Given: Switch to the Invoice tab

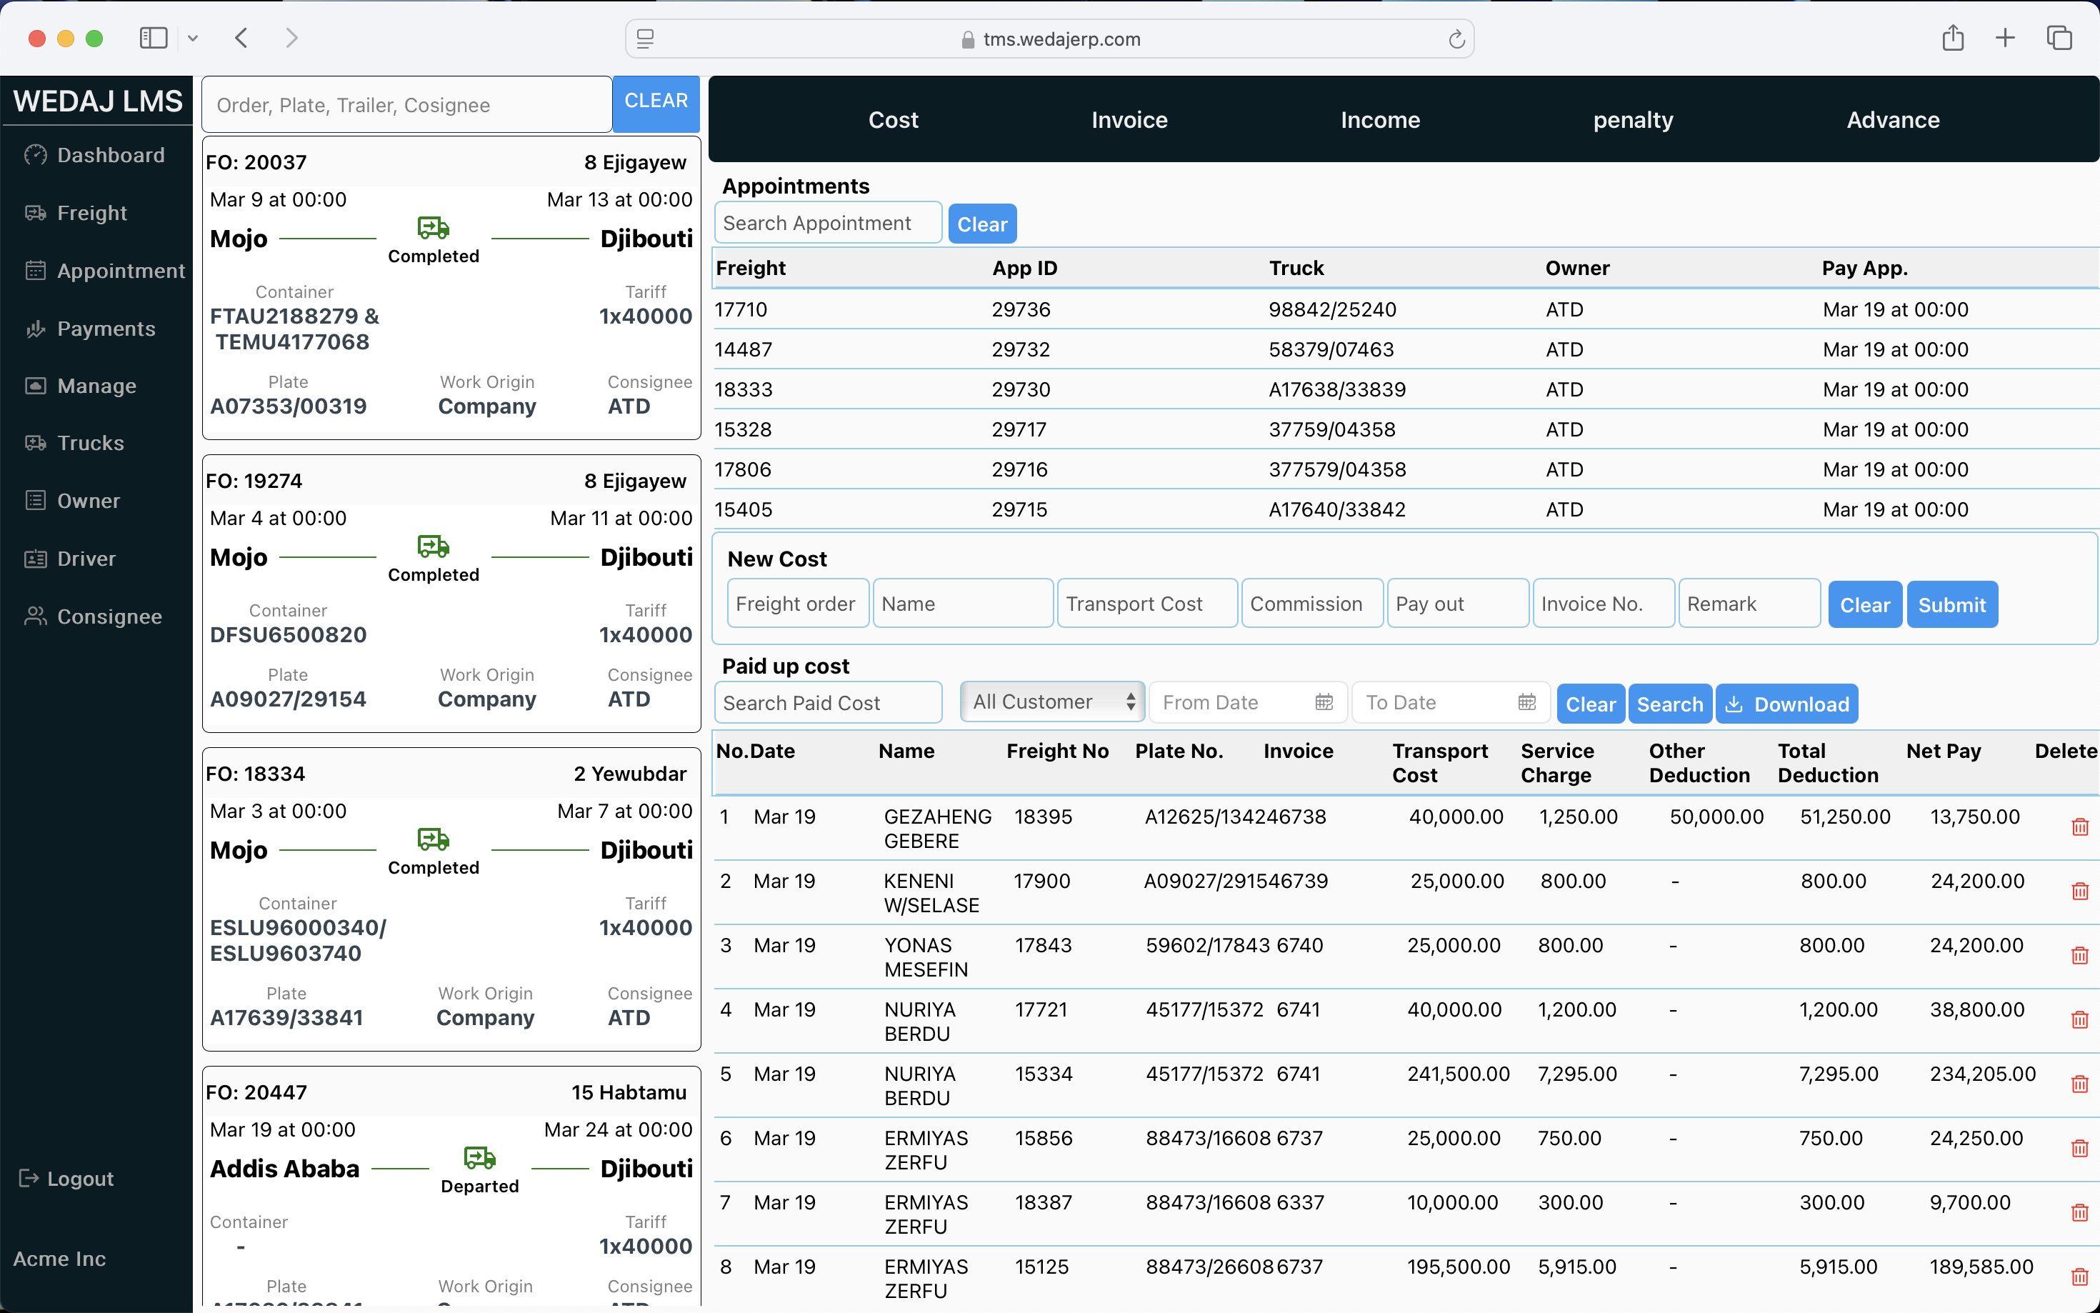Looking at the screenshot, I should tap(1129, 120).
